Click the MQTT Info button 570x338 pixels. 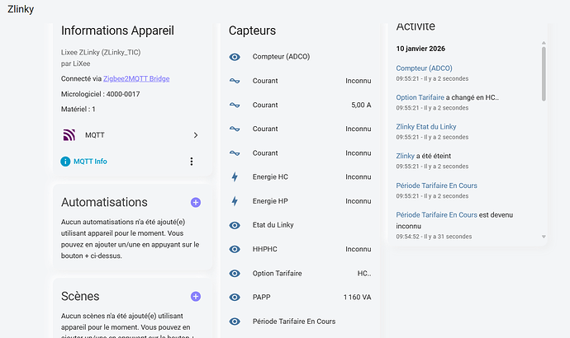point(90,162)
